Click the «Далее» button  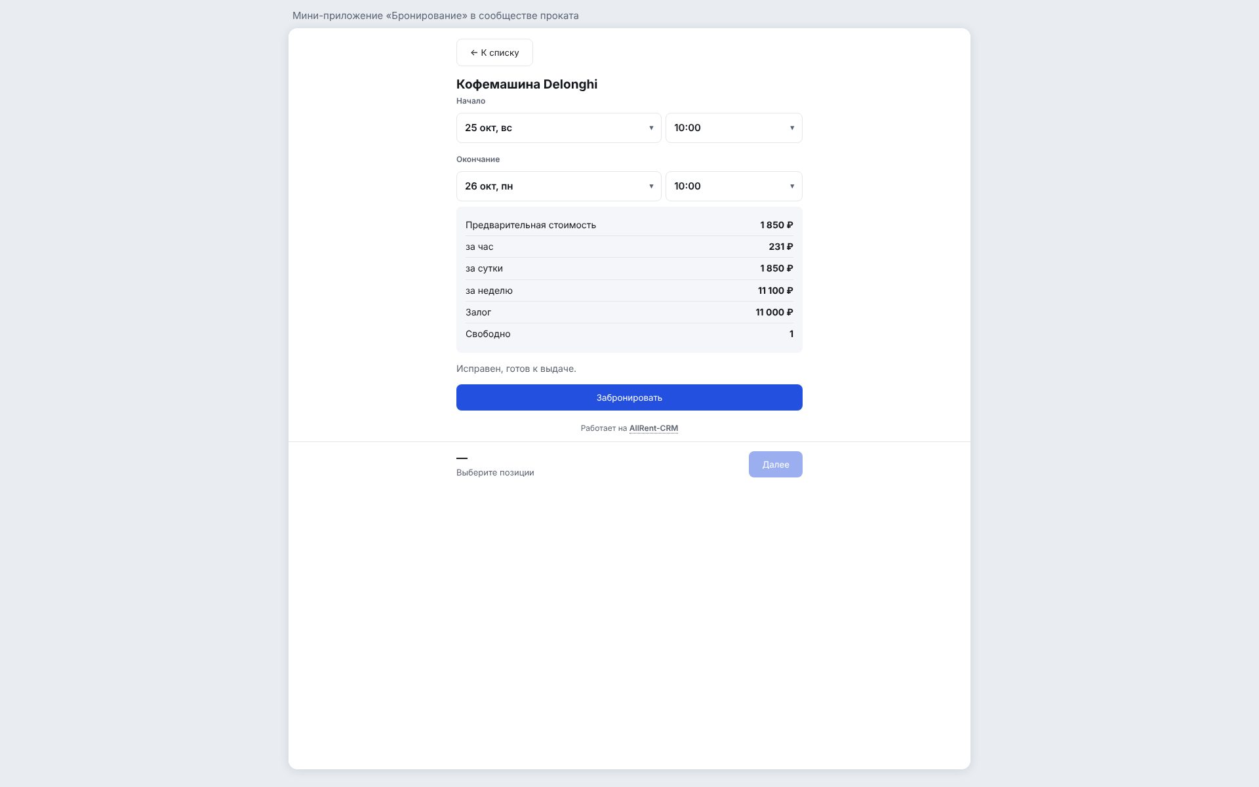(776, 464)
